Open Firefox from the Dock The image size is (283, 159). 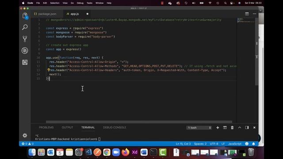[126, 152]
